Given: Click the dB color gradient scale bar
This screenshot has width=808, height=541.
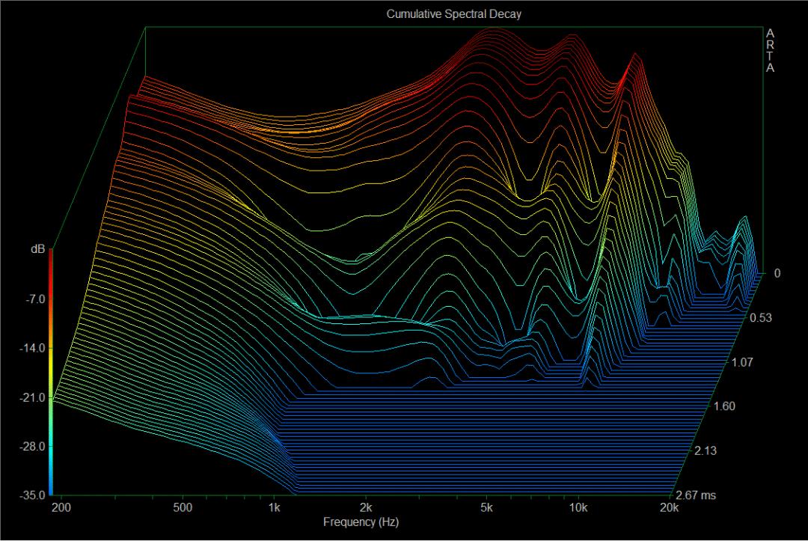Looking at the screenshot, I should tap(51, 372).
